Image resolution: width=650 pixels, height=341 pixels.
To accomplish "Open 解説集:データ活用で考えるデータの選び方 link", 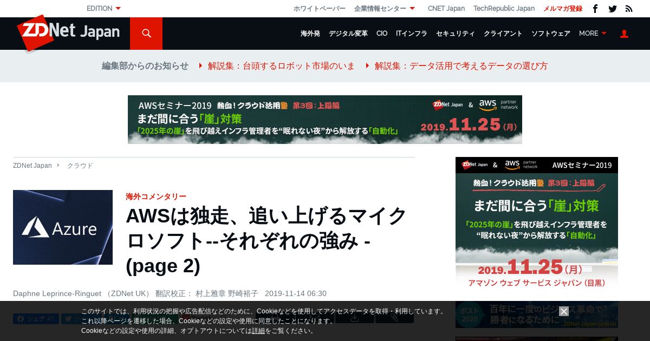I will click(x=461, y=66).
